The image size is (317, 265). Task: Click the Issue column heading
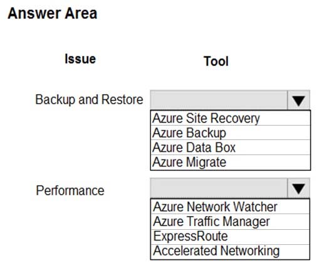click(80, 58)
